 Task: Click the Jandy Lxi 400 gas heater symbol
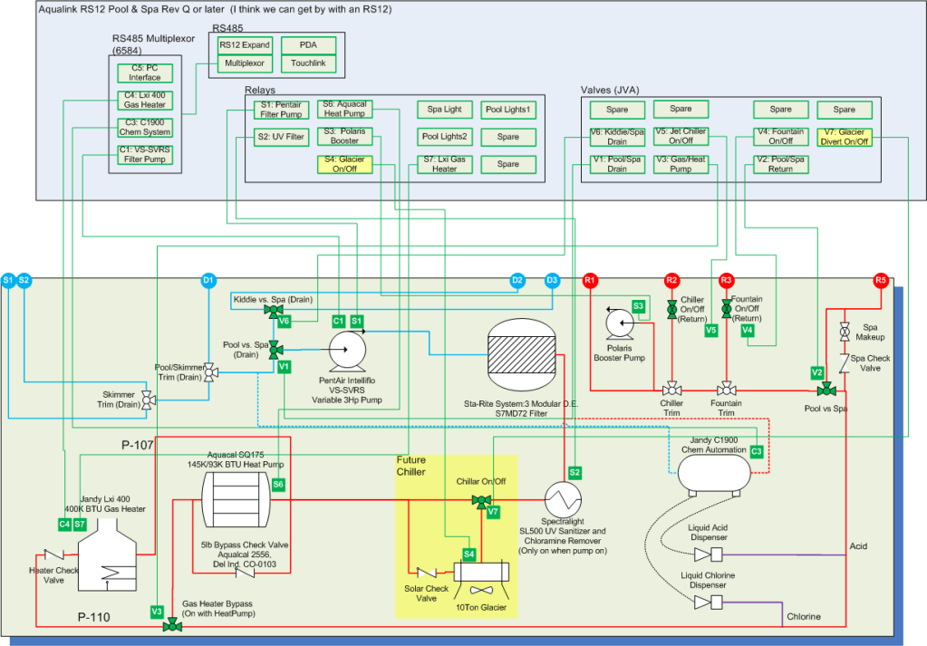pyautogui.click(x=108, y=555)
